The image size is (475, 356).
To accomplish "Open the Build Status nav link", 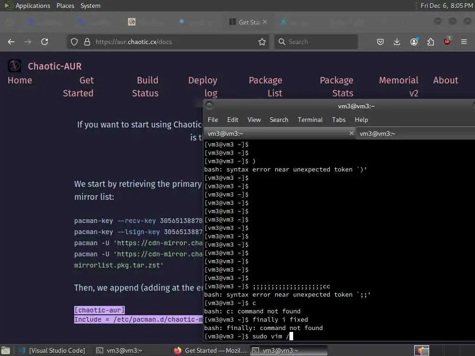I will click(x=145, y=87).
